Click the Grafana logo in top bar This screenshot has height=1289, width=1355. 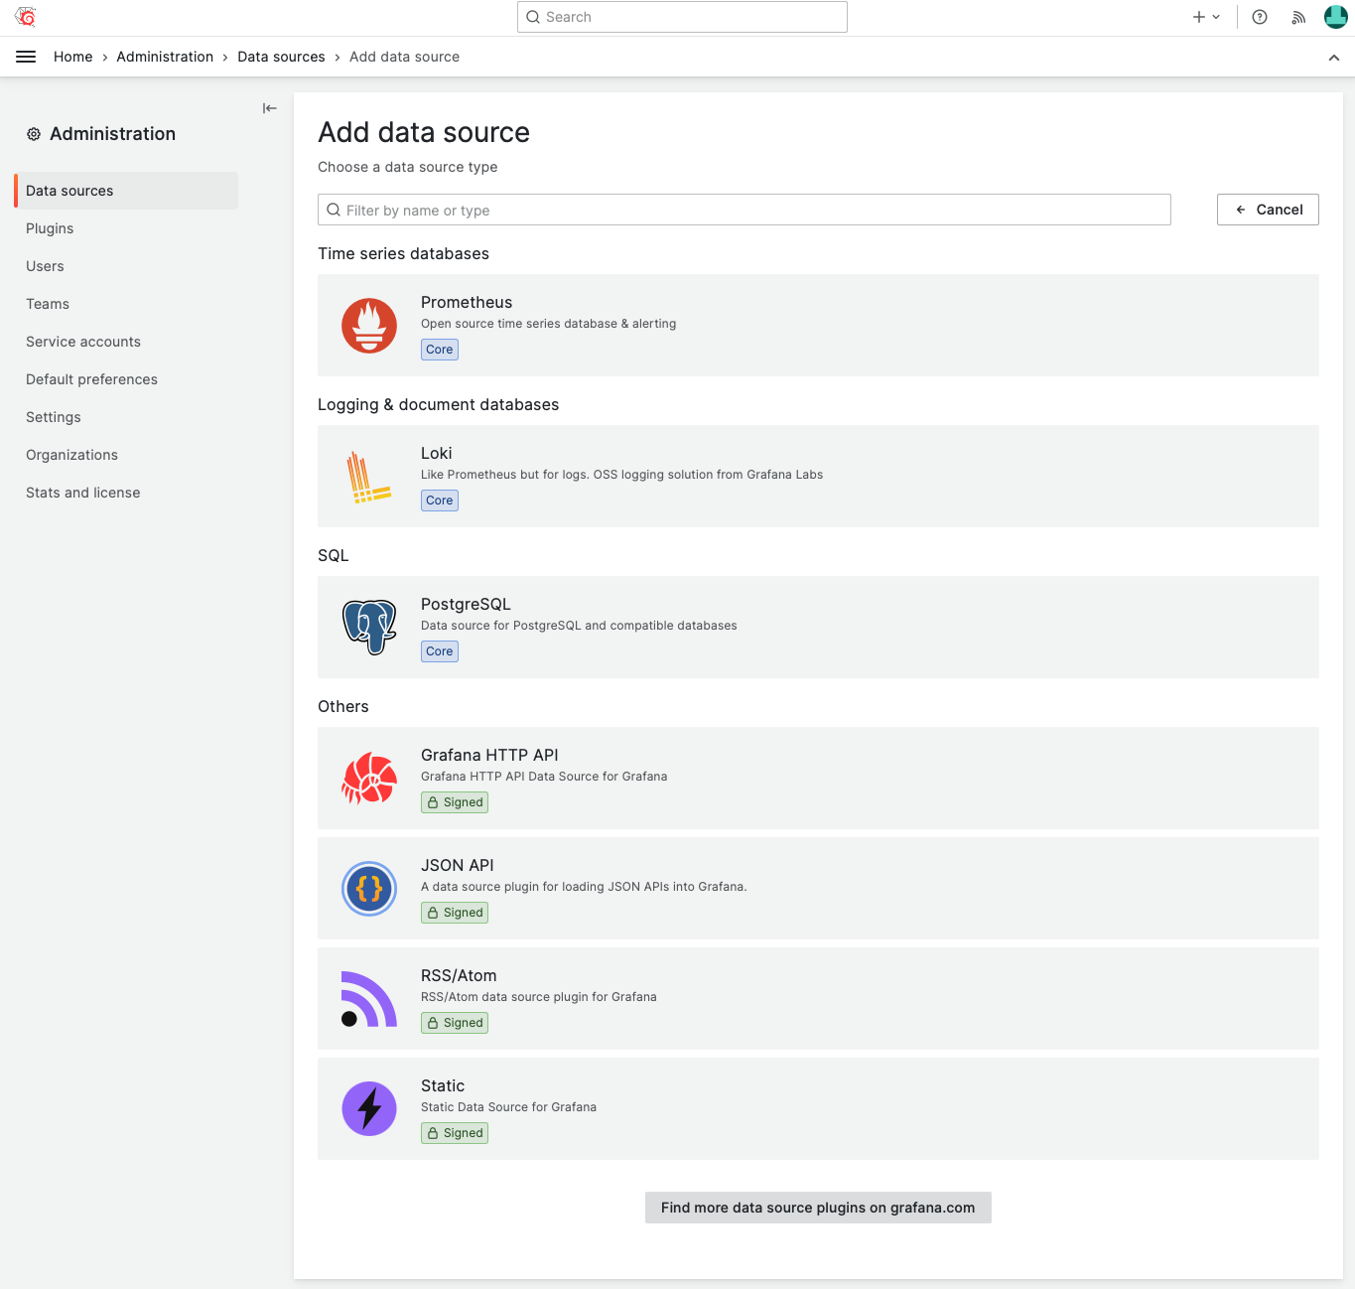pos(26,17)
